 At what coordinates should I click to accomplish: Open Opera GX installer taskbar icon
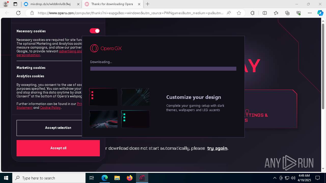(142, 178)
